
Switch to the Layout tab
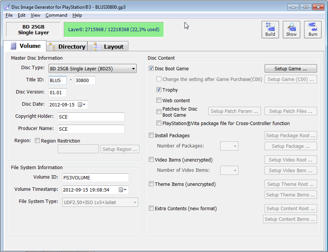pyautogui.click(x=108, y=46)
